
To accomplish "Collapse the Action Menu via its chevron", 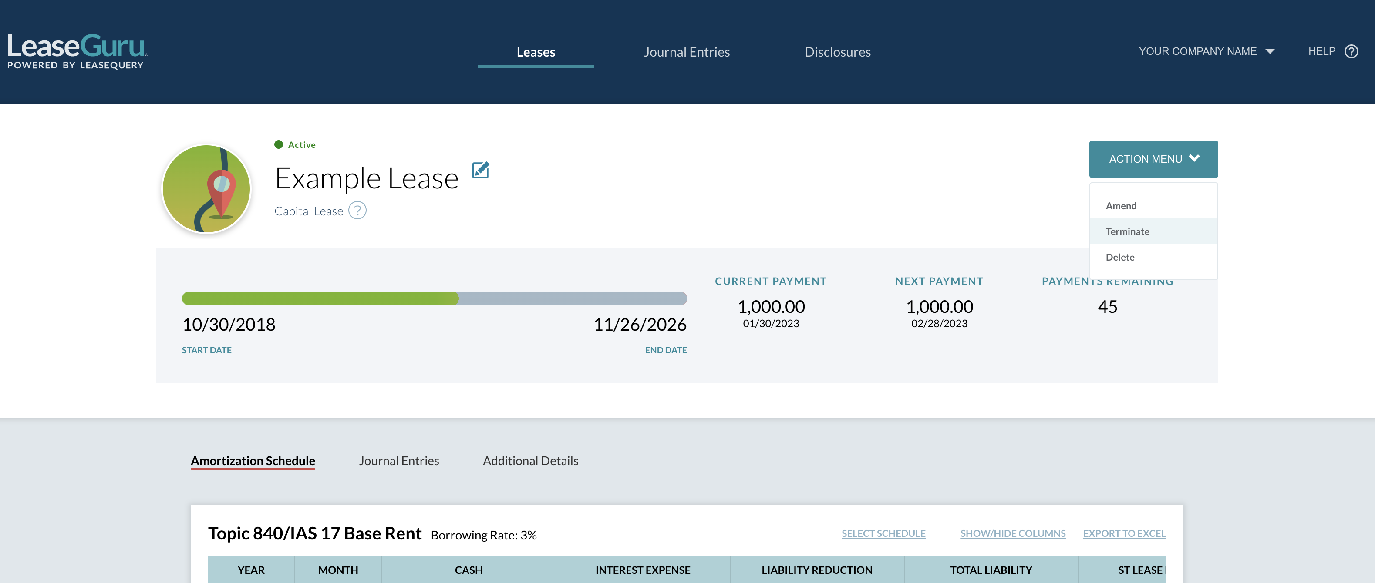I will tap(1195, 158).
